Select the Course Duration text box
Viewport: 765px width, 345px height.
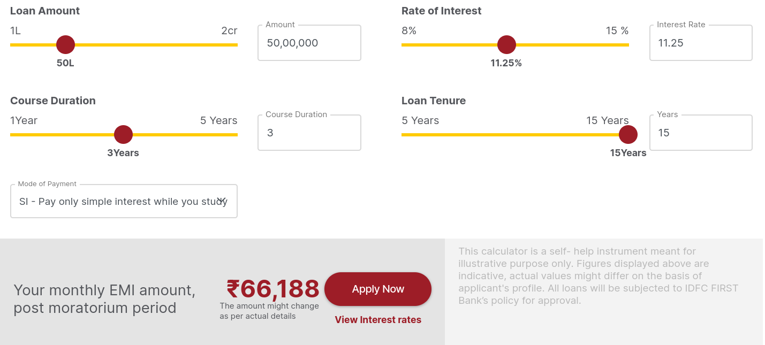[309, 133]
